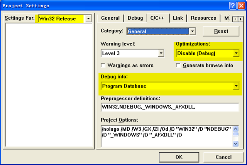The width and height of the screenshot is (247, 165).
Task: Open the Settings For dropdown
Action: point(88,19)
